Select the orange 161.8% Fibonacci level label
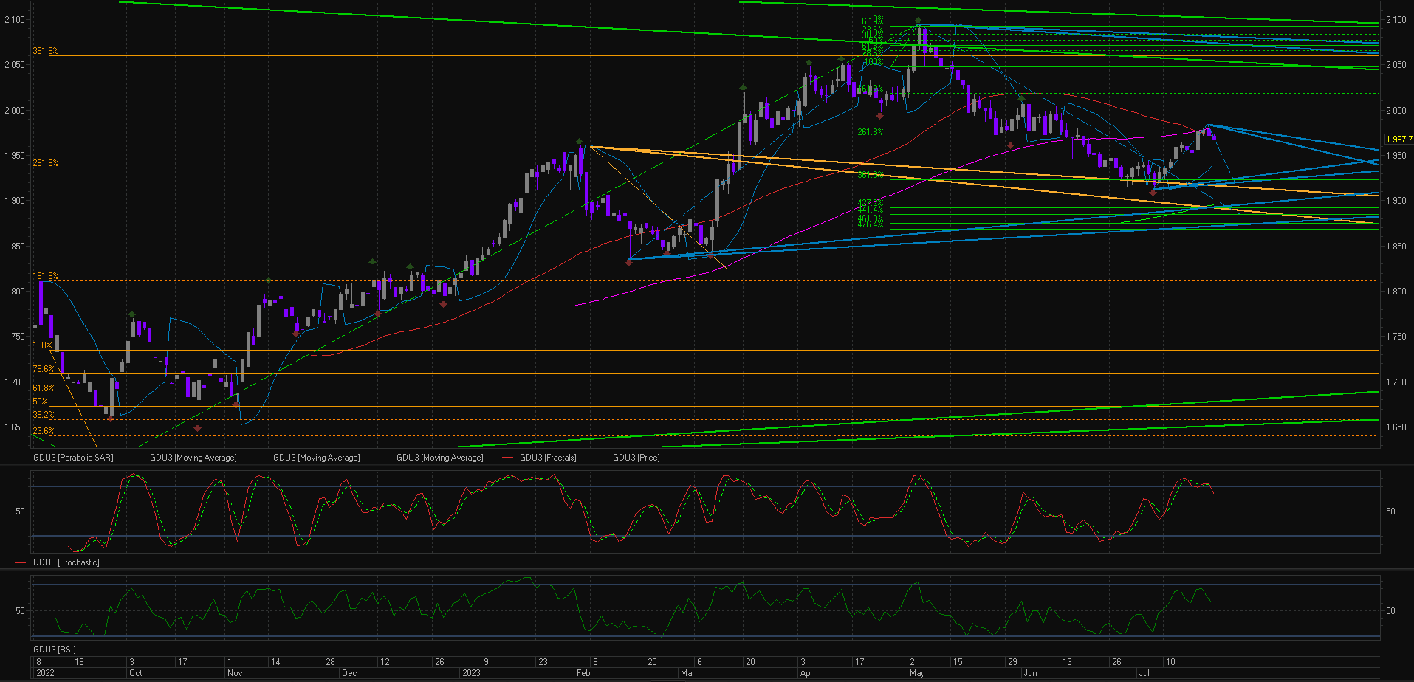This screenshot has height=682, width=1414. pyautogui.click(x=45, y=276)
